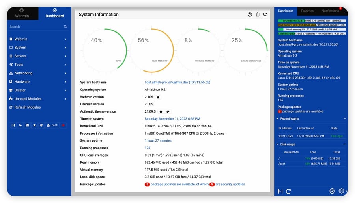
Task: Open the running processes link 176
Action: [x=148, y=148]
